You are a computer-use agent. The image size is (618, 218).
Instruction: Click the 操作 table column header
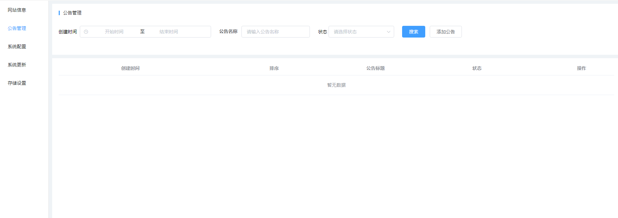click(x=581, y=68)
